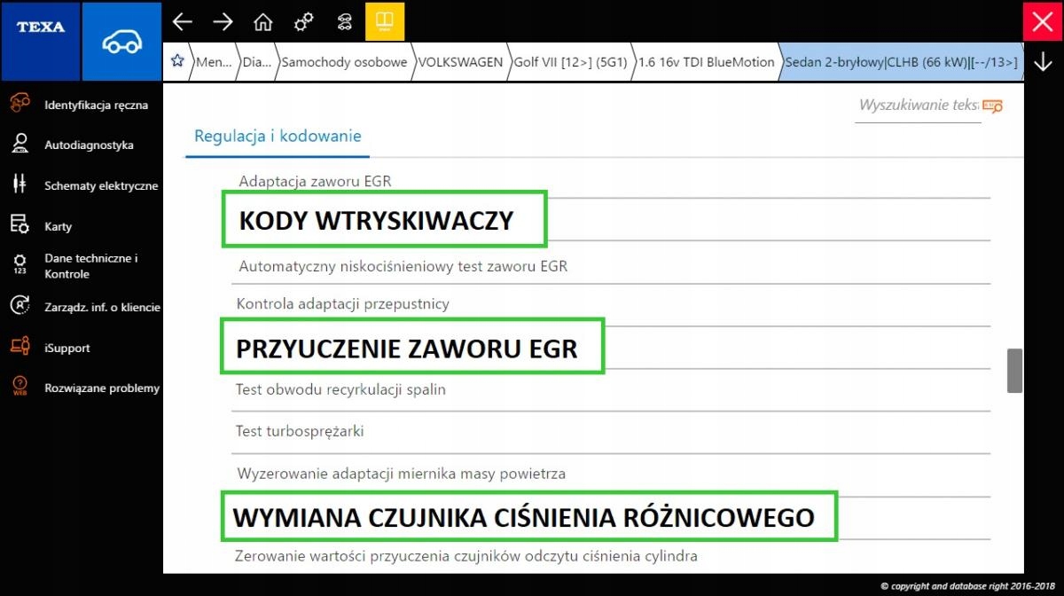Click the favorites star in breadcrumb
This screenshot has width=1064, height=596.
[x=177, y=61]
